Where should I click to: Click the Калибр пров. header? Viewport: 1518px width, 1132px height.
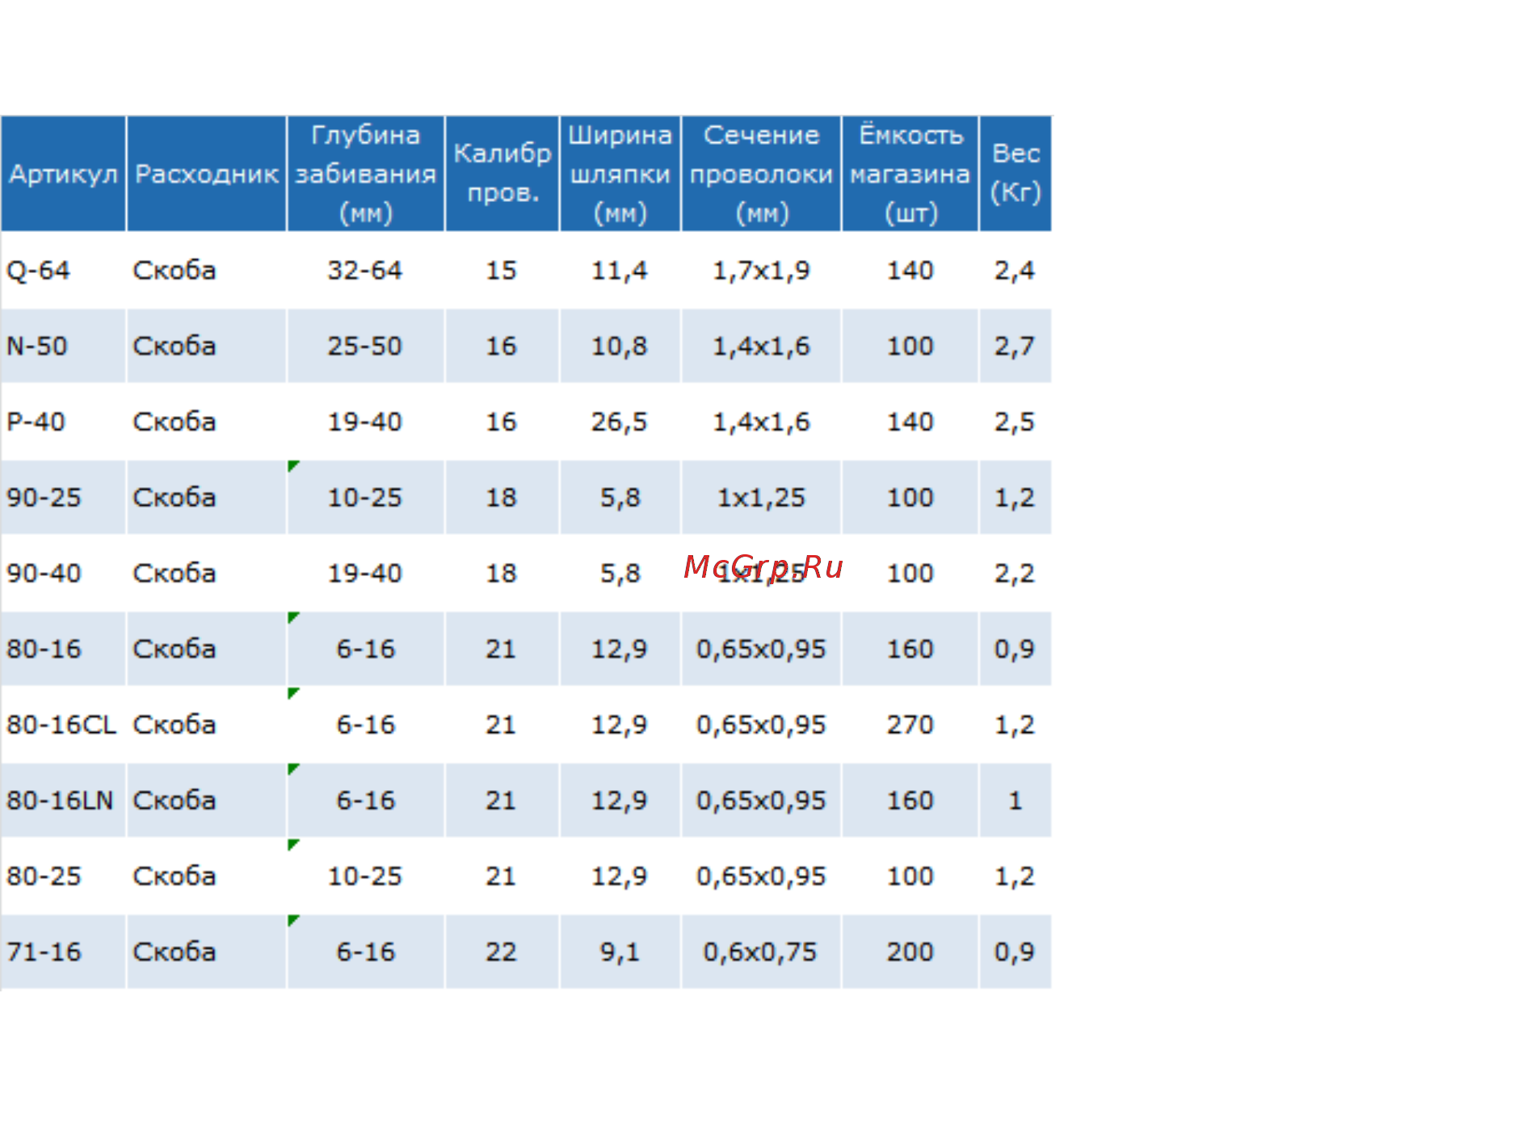502,174
